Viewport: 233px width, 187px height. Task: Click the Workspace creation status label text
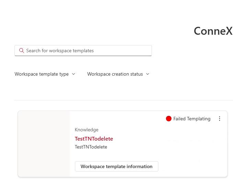115,74
